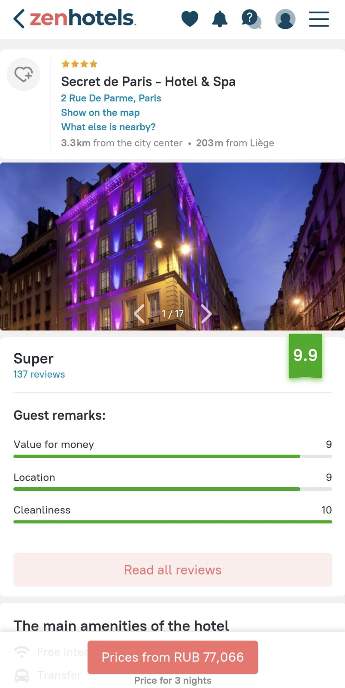Screen dimensions: 345x688
Task: Open the favorites heart icon
Action: (x=190, y=19)
